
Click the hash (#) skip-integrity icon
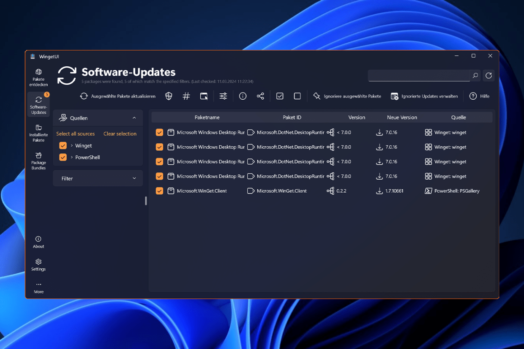(x=186, y=96)
